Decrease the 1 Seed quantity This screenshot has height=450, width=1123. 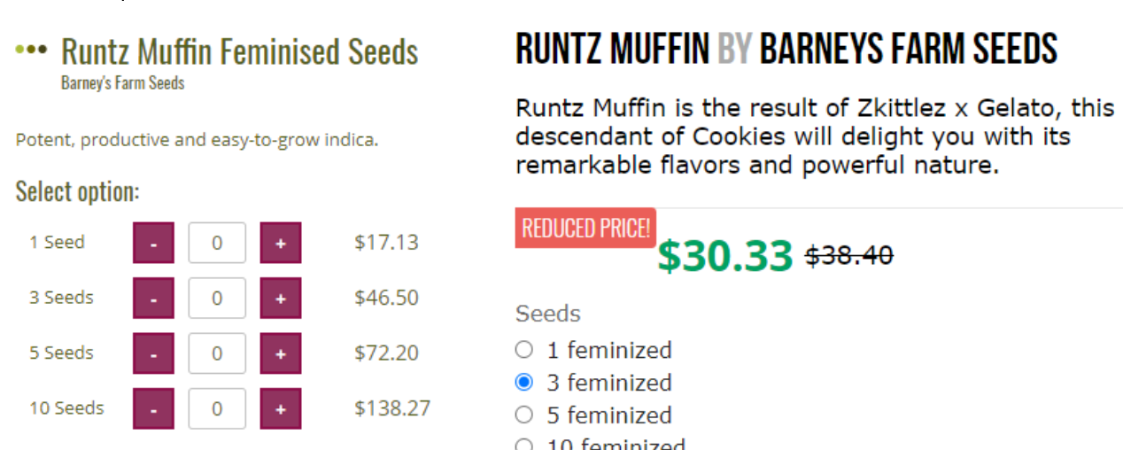click(x=153, y=243)
